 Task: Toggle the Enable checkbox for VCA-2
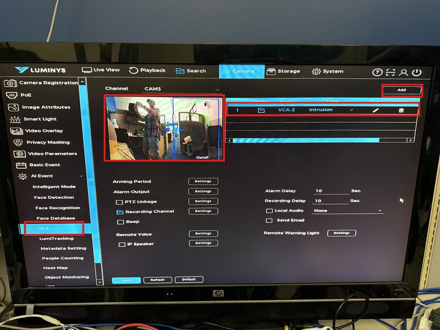pos(261,111)
